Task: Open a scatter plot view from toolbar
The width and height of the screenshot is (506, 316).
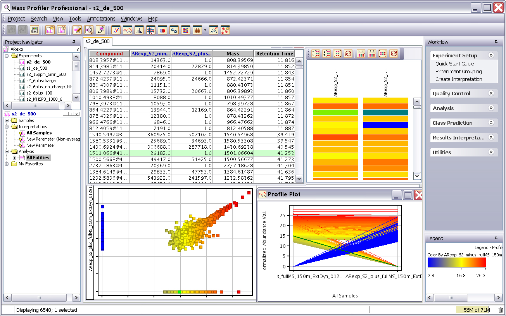Action: (116, 30)
